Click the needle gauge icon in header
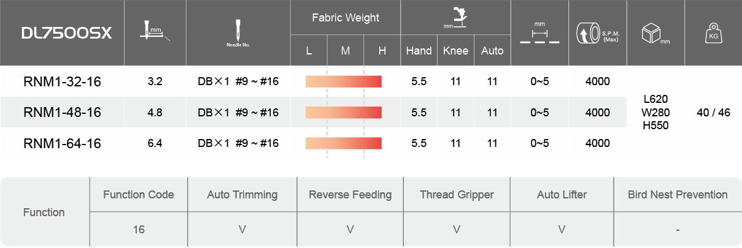Viewport: 742px width, 248px height. coord(155,32)
